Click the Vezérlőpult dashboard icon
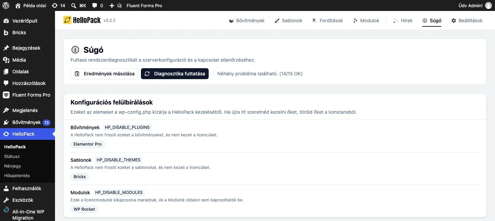This screenshot has height=221, width=495. point(6,21)
